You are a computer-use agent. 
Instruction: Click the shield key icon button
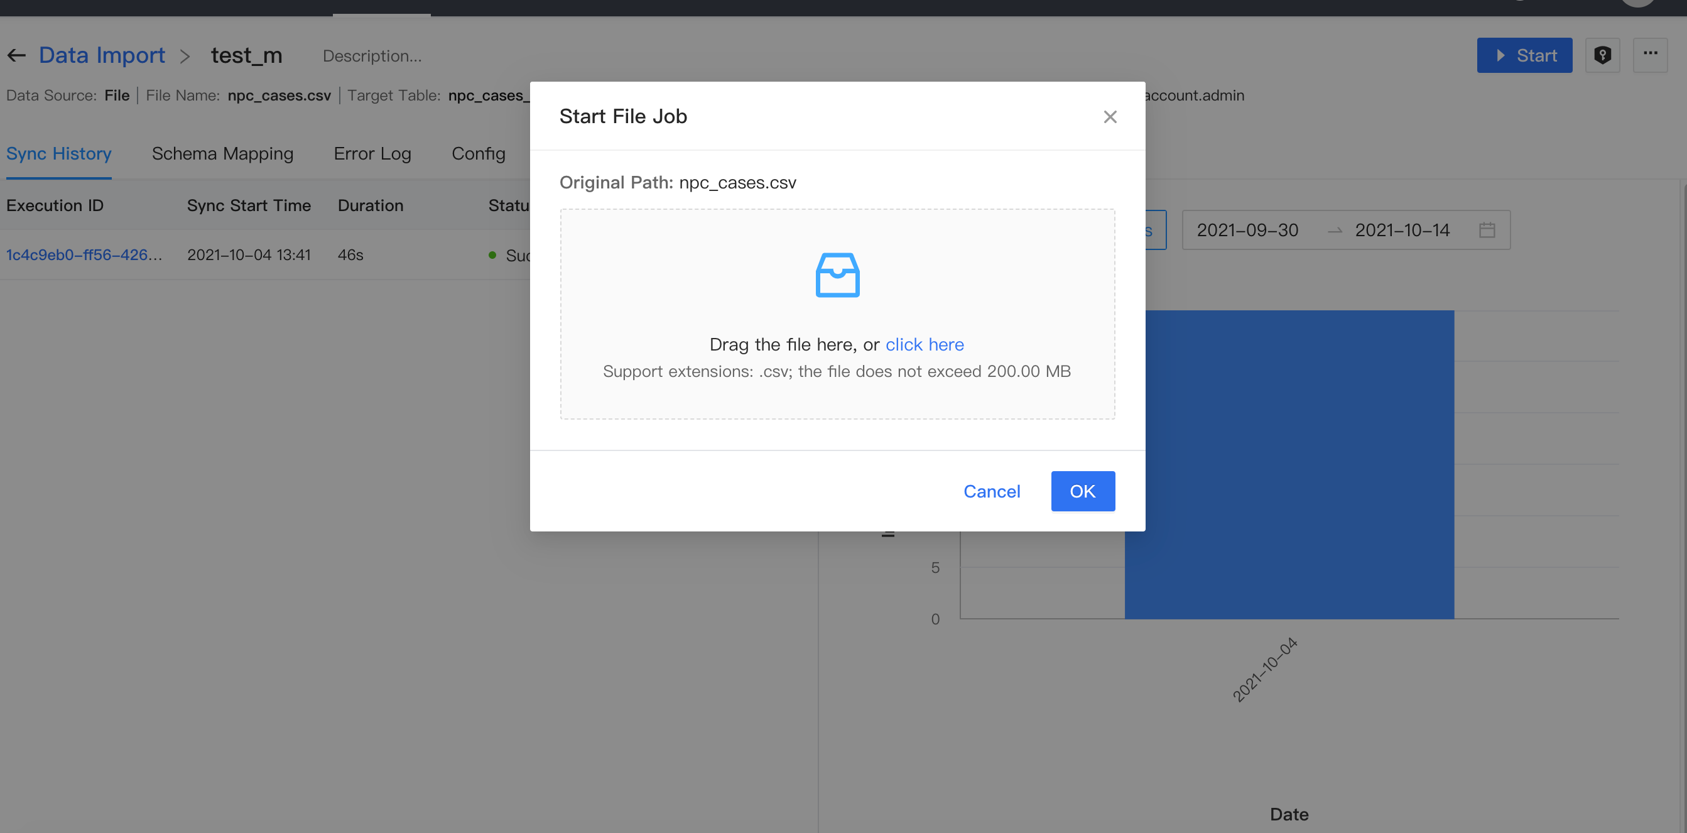click(x=1602, y=55)
